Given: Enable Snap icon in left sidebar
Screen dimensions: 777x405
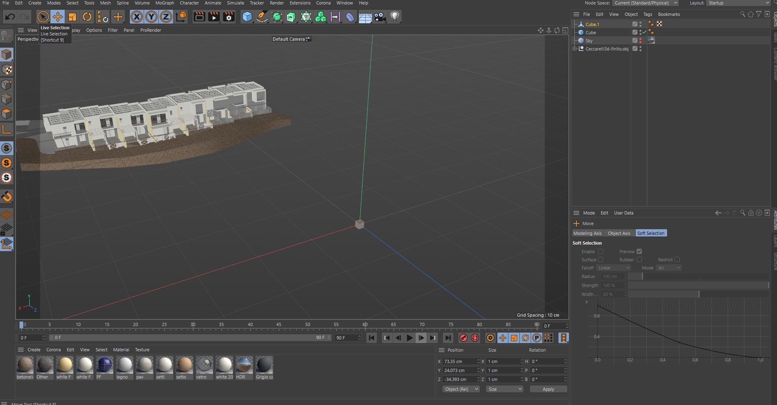Looking at the screenshot, I should click(7, 197).
